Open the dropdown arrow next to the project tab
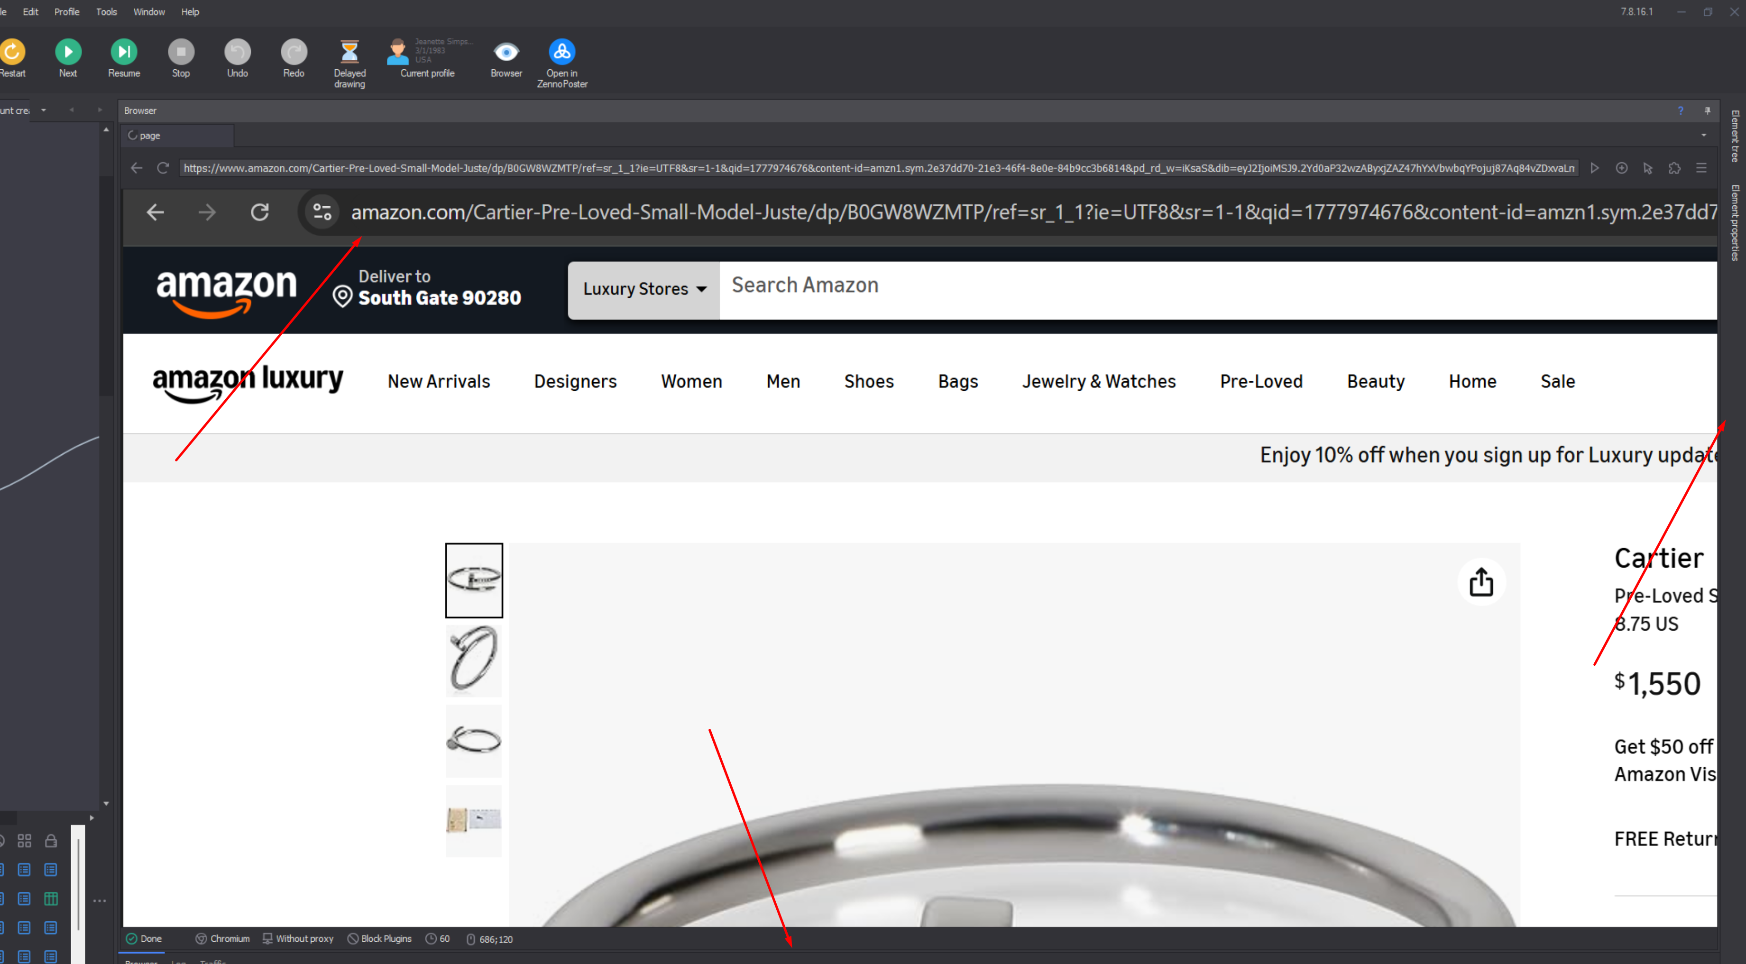The height and width of the screenshot is (964, 1746). tap(43, 110)
